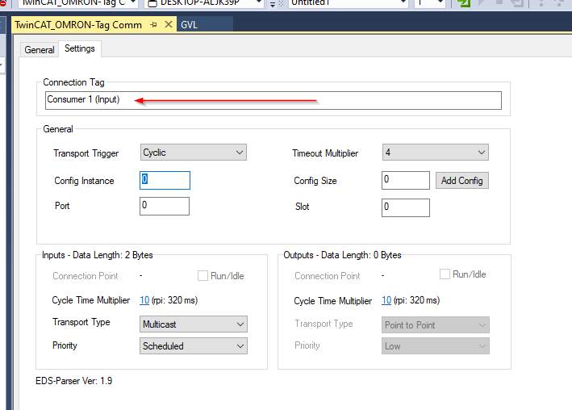Click the Connection Tag field 'Consumer 1 (Input)'

pyautogui.click(x=273, y=100)
